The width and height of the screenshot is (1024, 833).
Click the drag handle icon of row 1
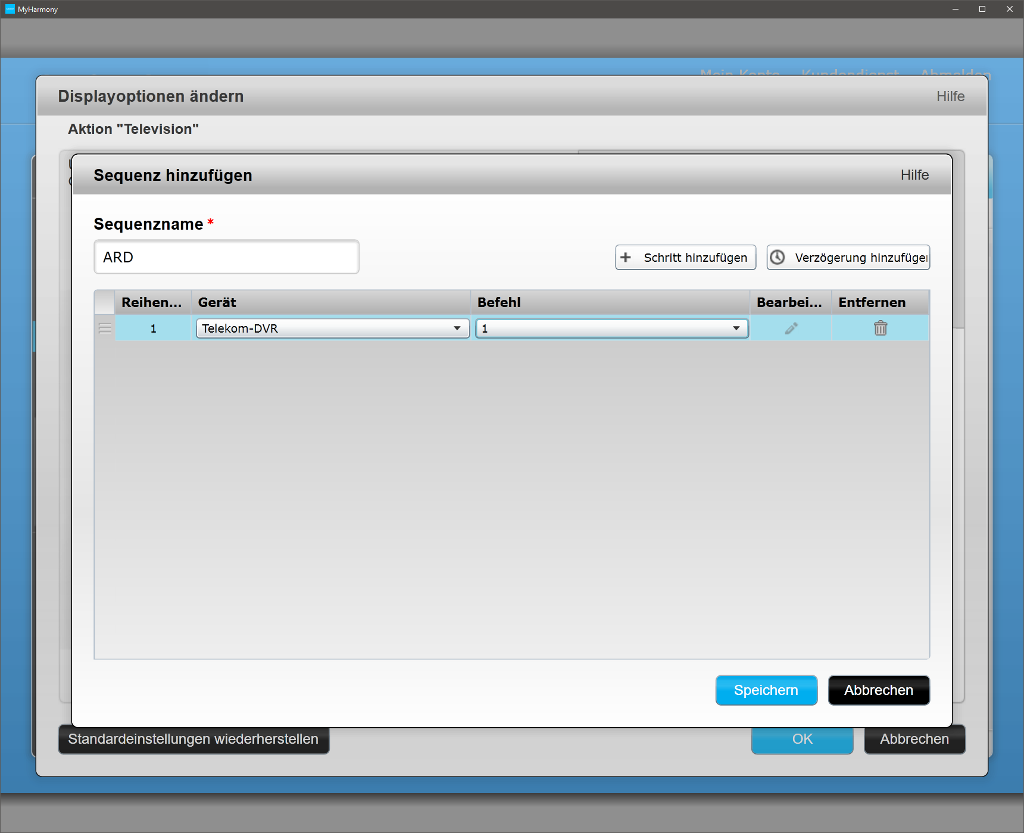click(x=105, y=328)
